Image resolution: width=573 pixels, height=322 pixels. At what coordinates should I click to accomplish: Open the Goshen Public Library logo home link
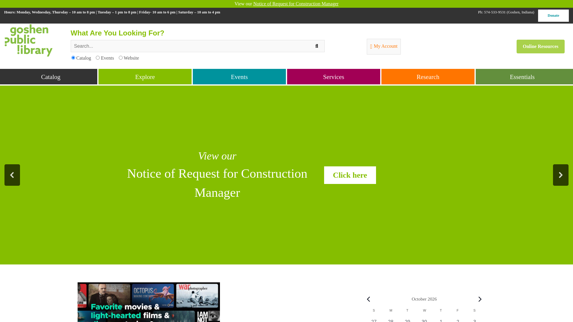tap(29, 41)
